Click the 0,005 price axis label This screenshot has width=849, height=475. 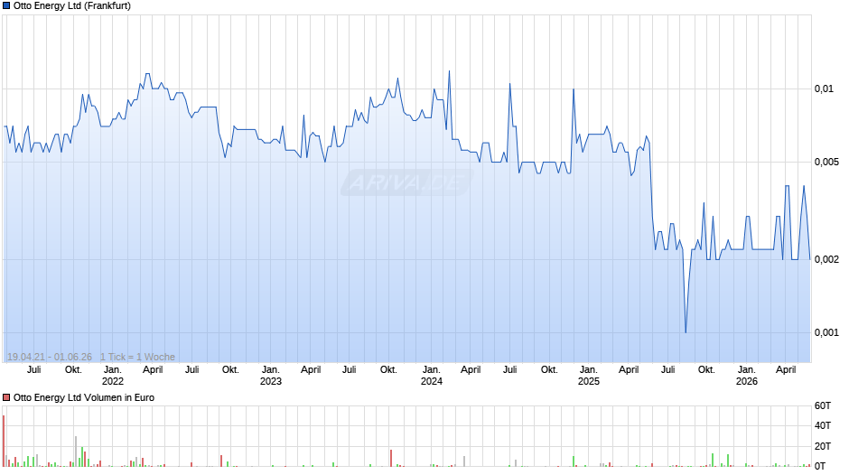[826, 162]
